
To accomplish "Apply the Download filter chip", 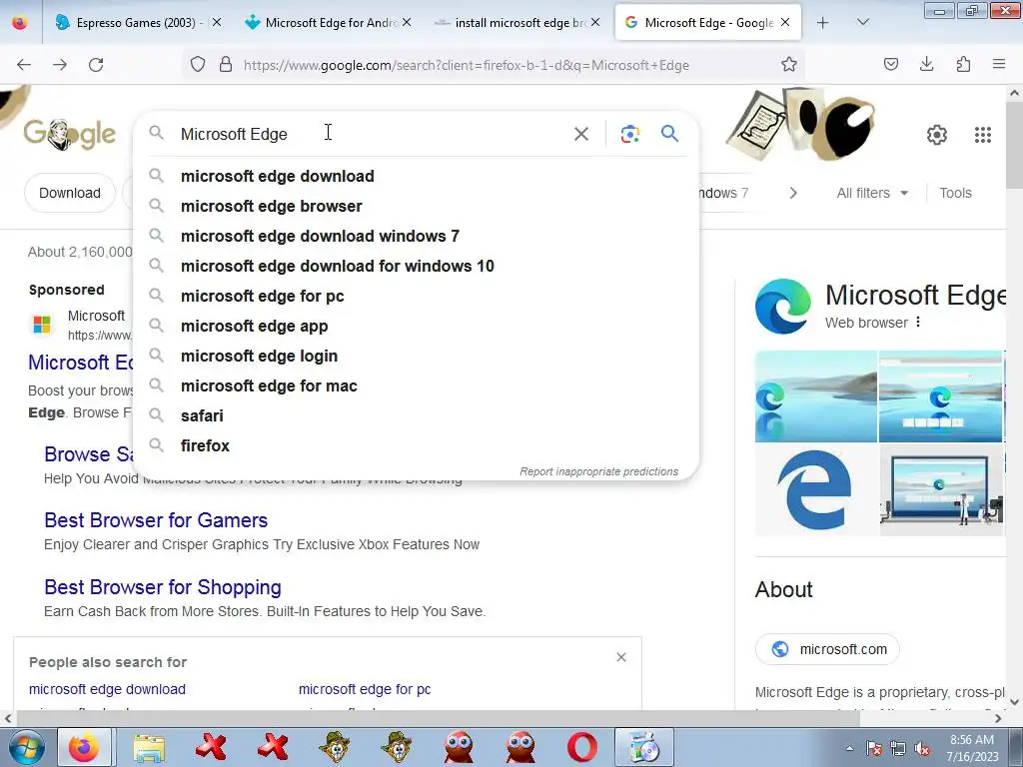I will pos(70,193).
